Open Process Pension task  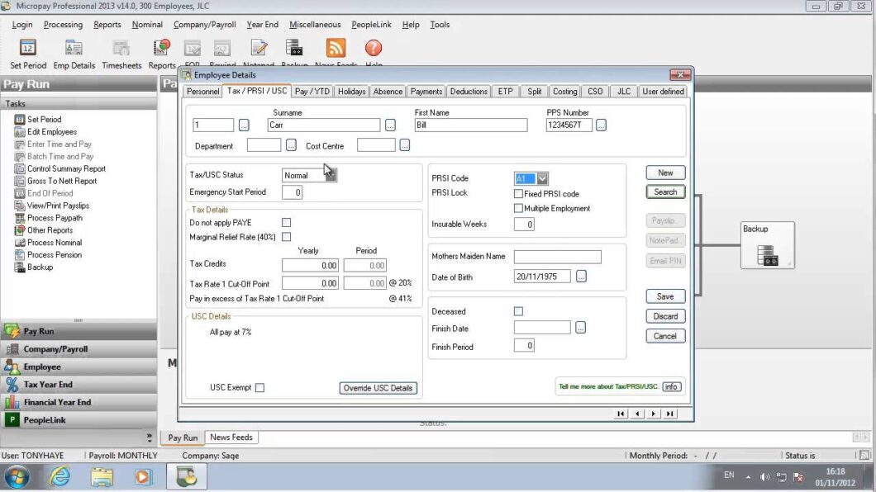click(55, 254)
